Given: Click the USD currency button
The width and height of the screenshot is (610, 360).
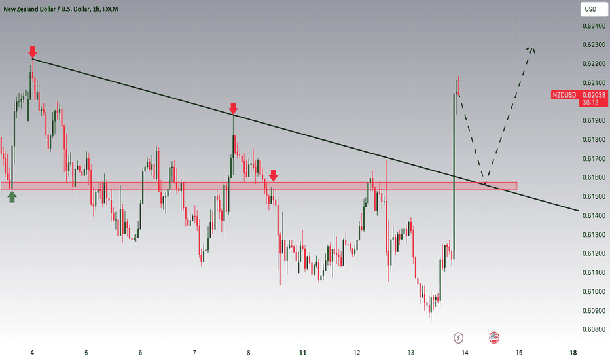Looking at the screenshot, I should 594,9.
